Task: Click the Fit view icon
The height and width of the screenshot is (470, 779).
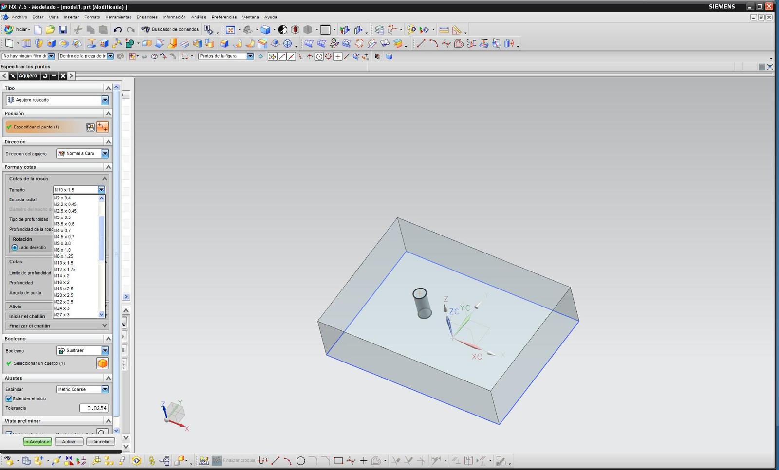Action: click(x=231, y=30)
